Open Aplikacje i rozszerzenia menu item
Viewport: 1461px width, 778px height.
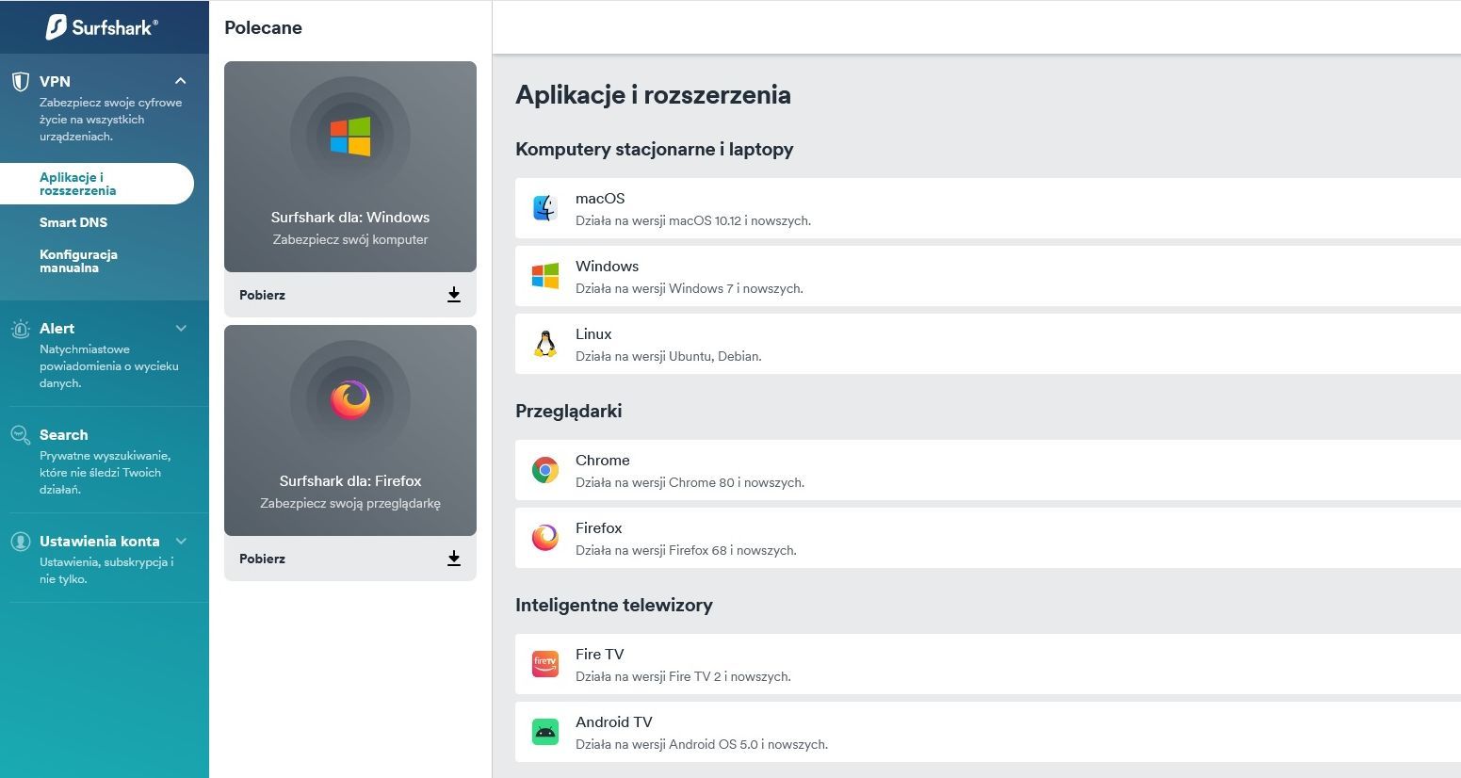tap(97, 184)
